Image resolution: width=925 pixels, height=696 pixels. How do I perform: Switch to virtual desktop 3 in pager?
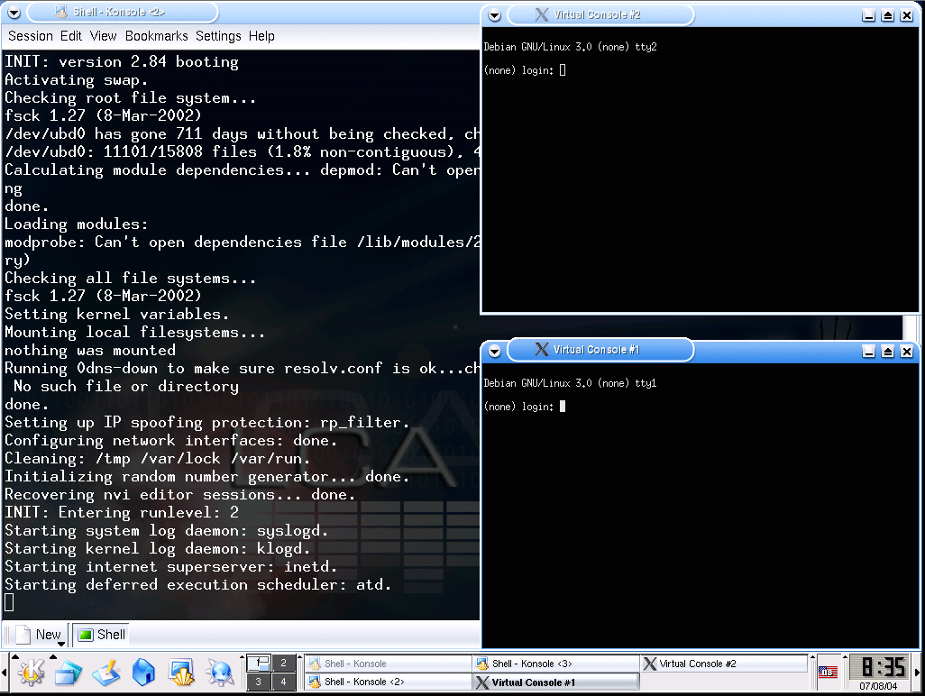[259, 682]
